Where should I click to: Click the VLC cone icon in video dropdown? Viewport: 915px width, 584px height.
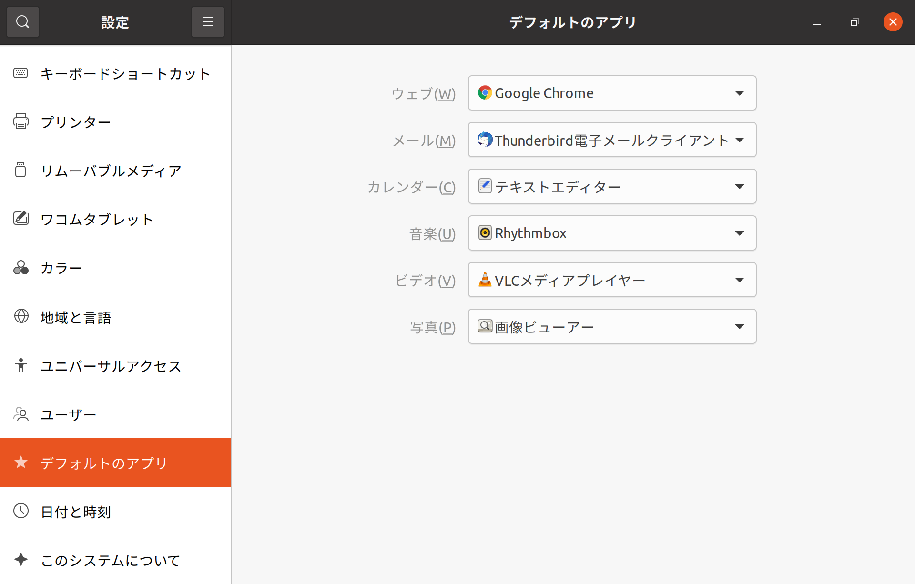pos(485,279)
